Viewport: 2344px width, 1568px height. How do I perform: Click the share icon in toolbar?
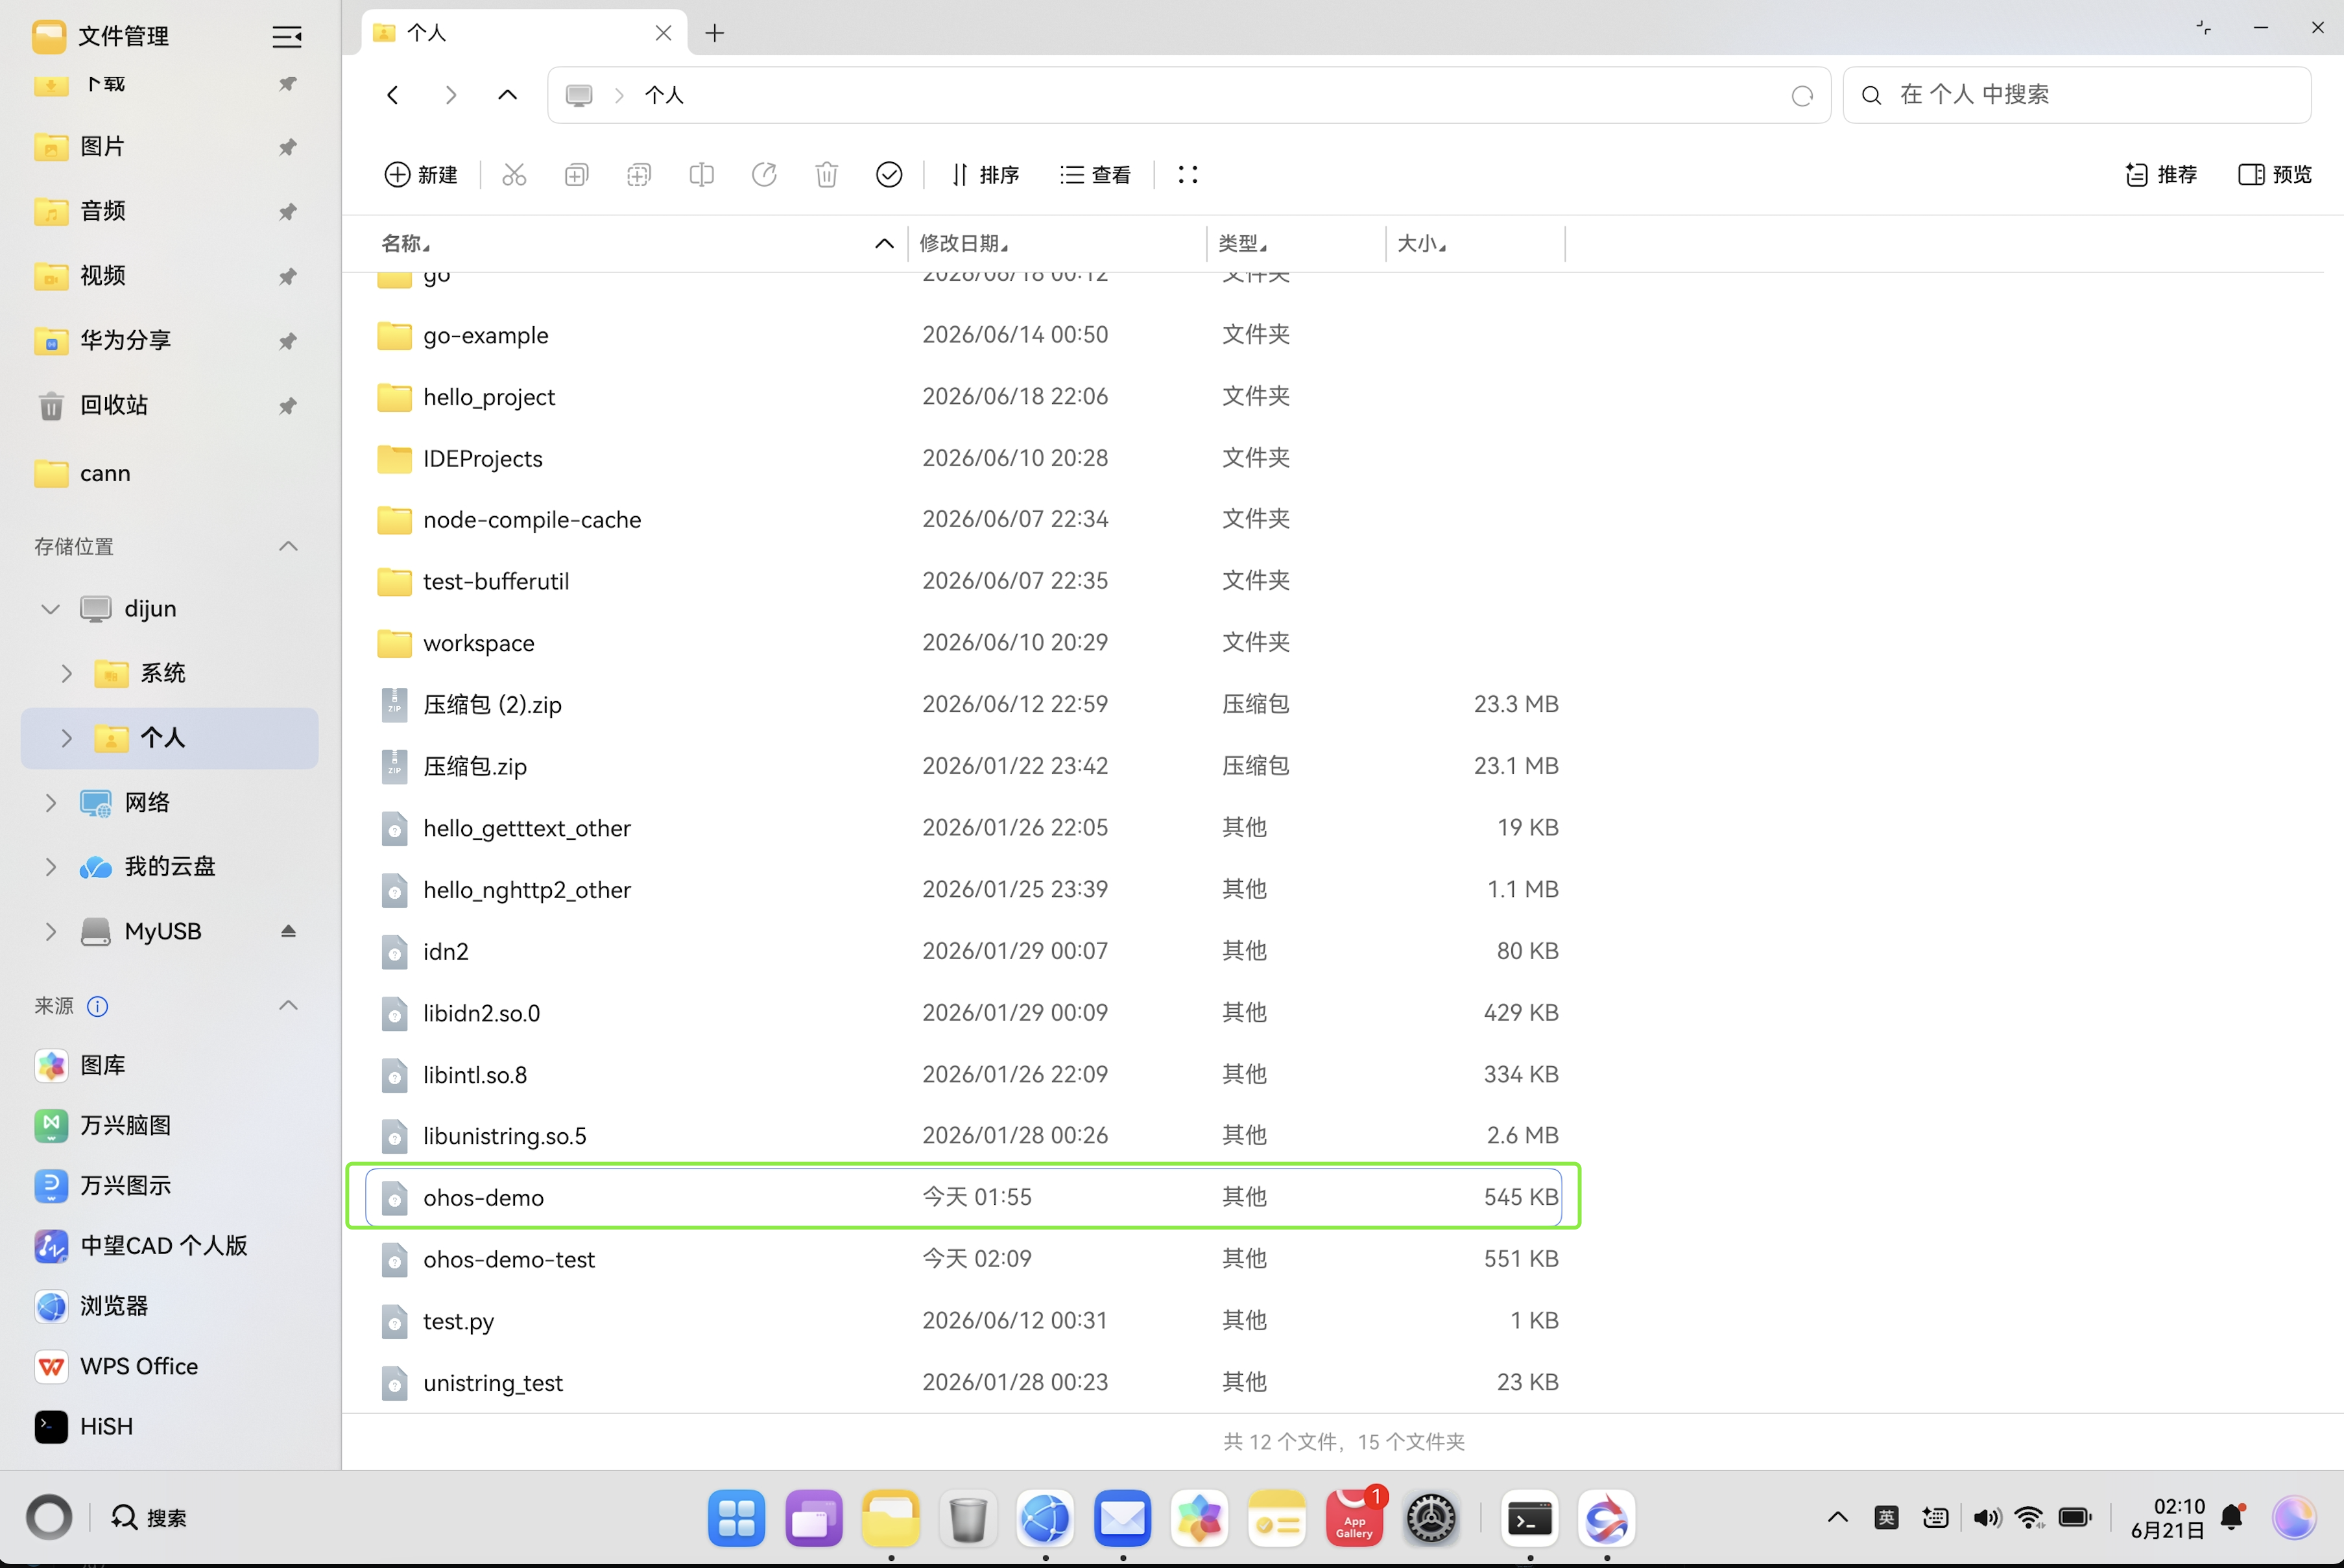coord(764,175)
